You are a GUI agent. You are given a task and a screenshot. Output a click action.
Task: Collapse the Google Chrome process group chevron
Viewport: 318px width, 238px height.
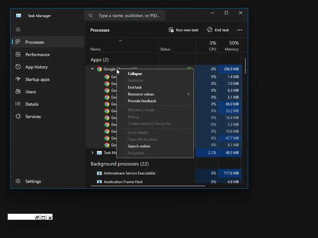92,69
